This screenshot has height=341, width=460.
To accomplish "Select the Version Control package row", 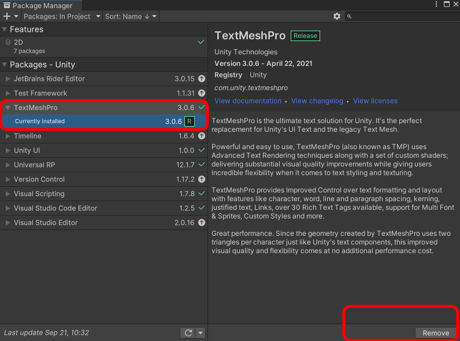I will point(103,179).
